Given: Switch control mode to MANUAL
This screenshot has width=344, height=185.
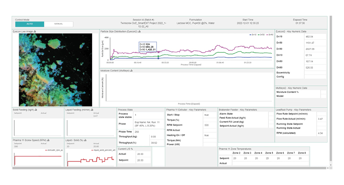Looking at the screenshot, I should [x=59, y=24].
